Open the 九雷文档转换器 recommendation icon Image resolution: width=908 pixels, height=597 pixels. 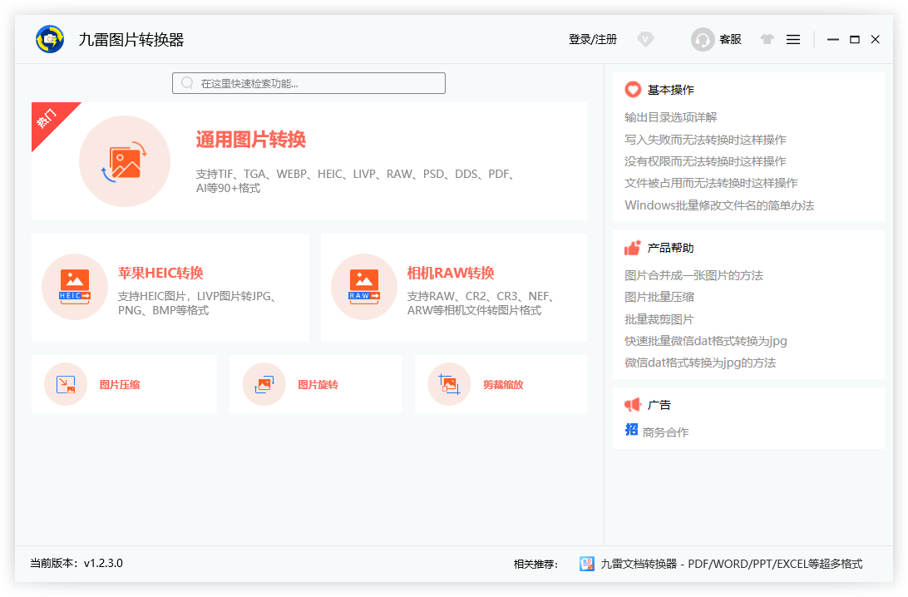pos(586,563)
